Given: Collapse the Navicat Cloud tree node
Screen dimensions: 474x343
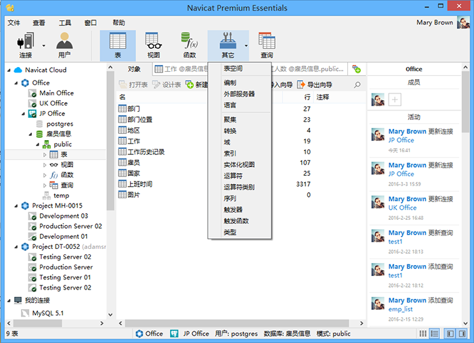Looking at the screenshot, I should click(9, 70).
